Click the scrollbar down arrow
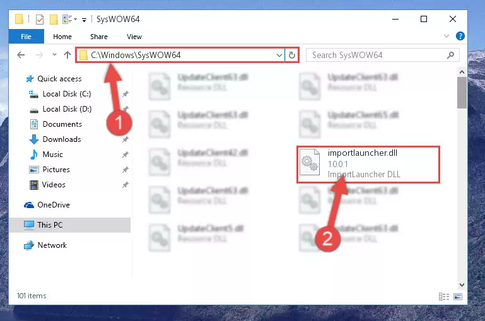Image resolution: width=485 pixels, height=321 pixels. pyautogui.click(x=462, y=285)
